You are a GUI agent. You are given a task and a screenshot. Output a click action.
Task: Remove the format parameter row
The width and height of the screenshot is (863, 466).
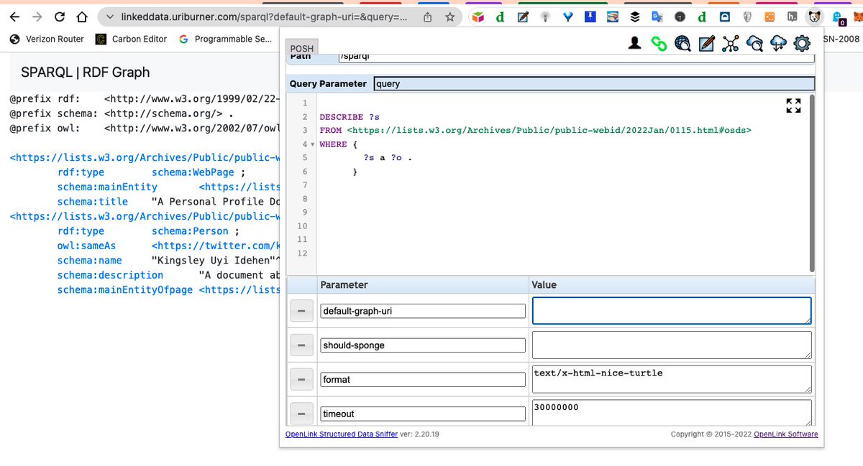point(301,379)
